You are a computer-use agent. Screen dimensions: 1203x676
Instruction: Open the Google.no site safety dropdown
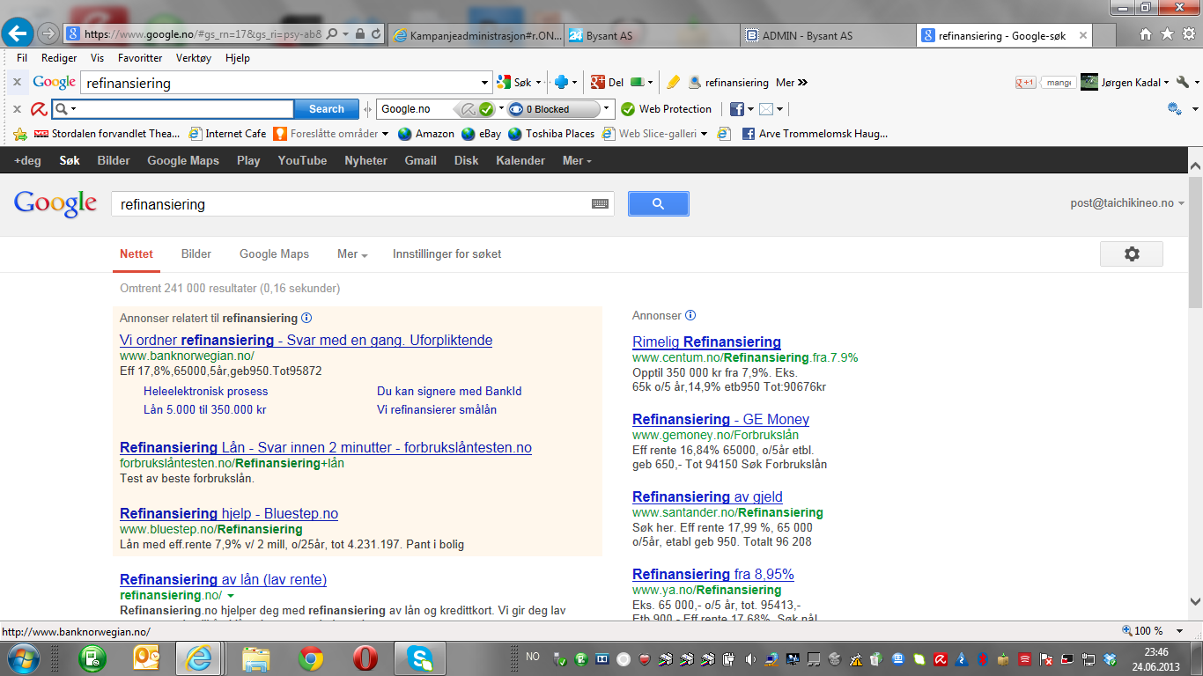click(501, 109)
